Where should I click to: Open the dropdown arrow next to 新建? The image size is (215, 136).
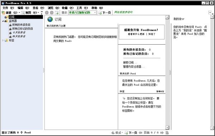19,13
